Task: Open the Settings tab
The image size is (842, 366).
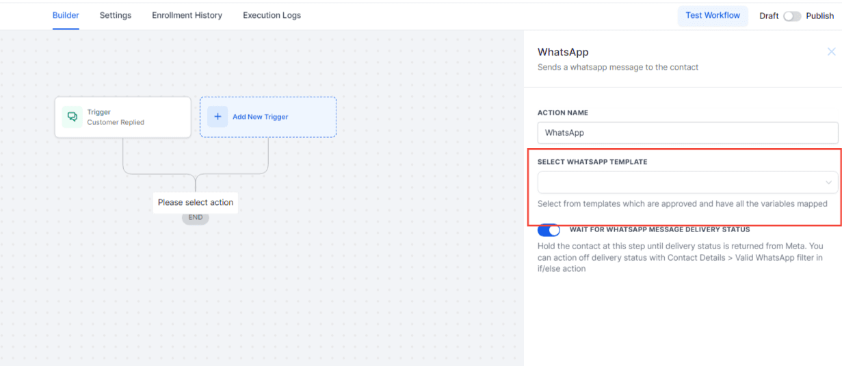Action: coord(116,15)
